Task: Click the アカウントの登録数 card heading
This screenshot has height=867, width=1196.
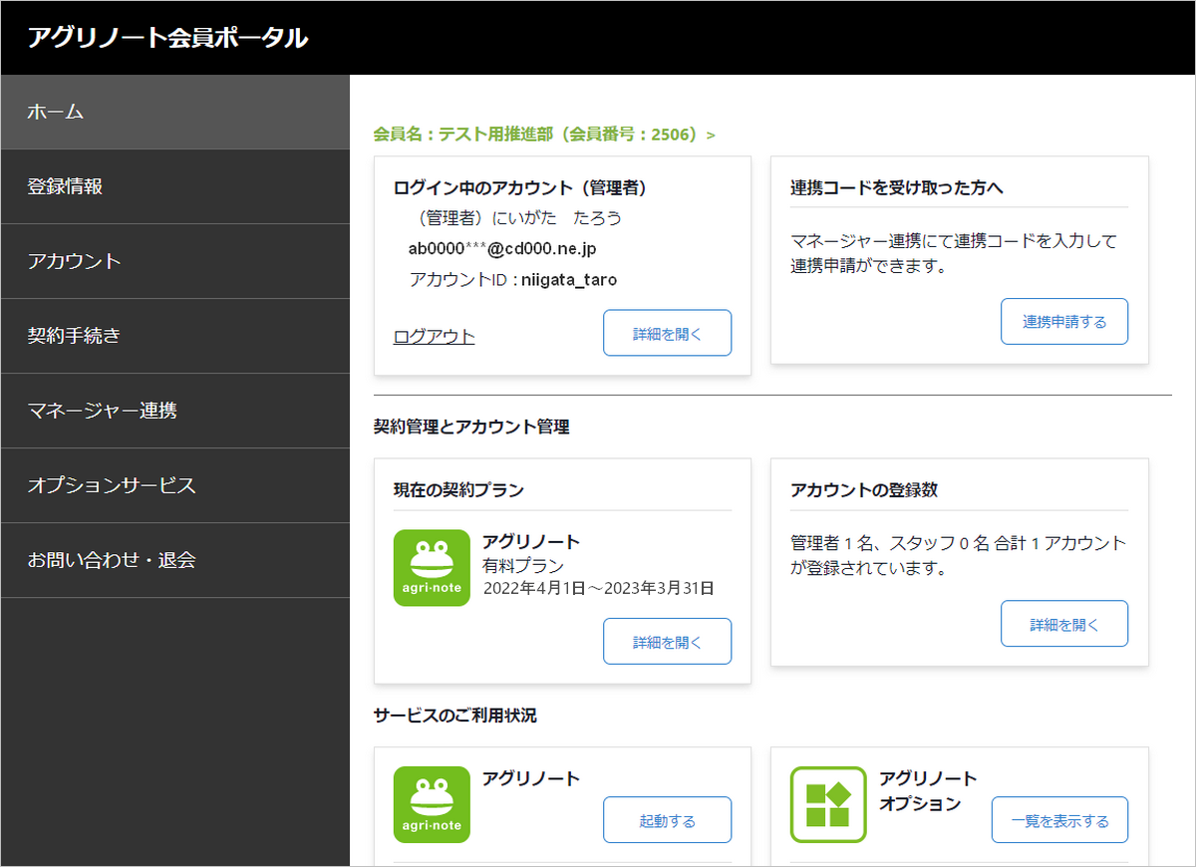Action: (864, 489)
